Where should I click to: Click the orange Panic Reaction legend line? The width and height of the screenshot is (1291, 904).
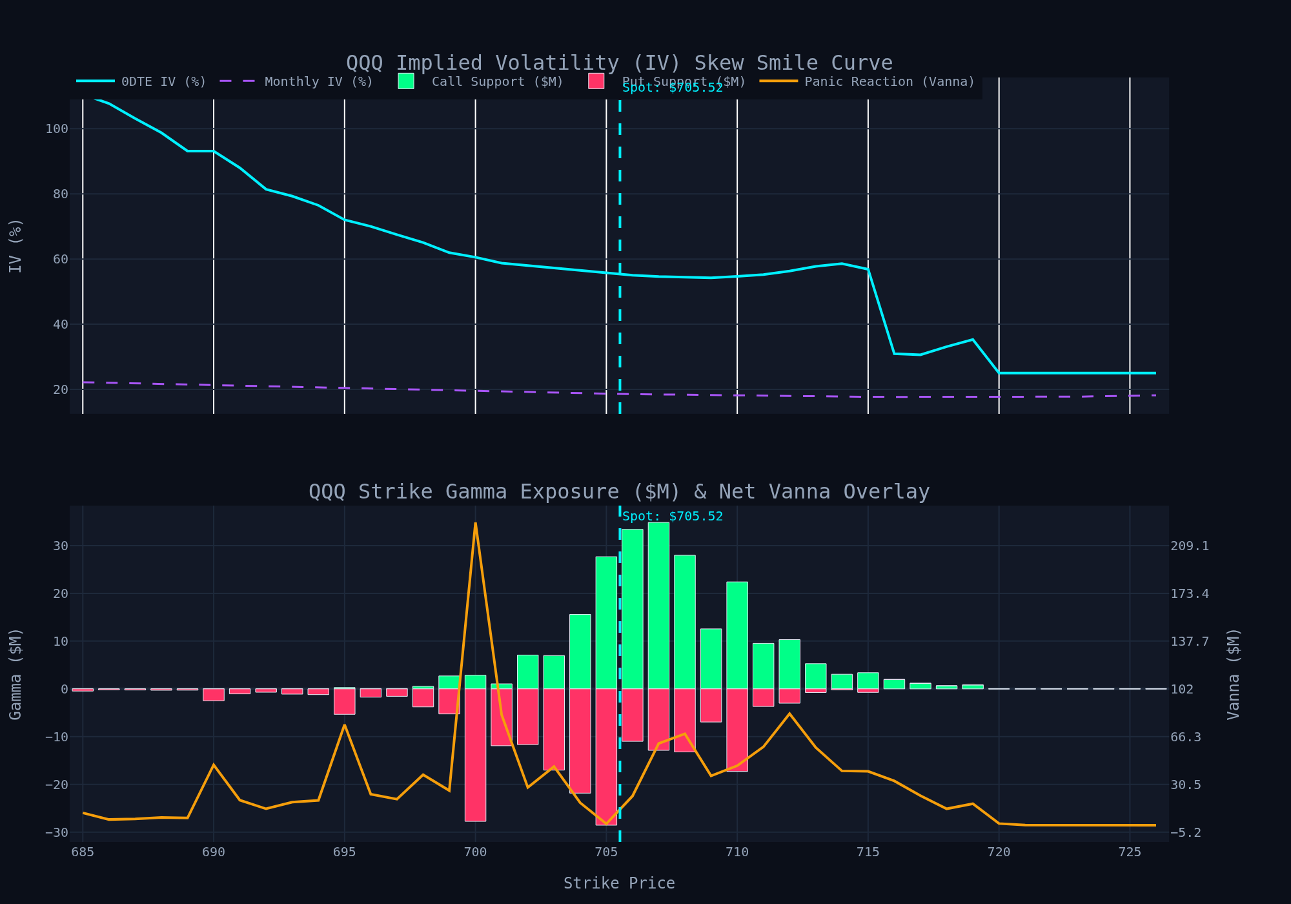click(778, 81)
